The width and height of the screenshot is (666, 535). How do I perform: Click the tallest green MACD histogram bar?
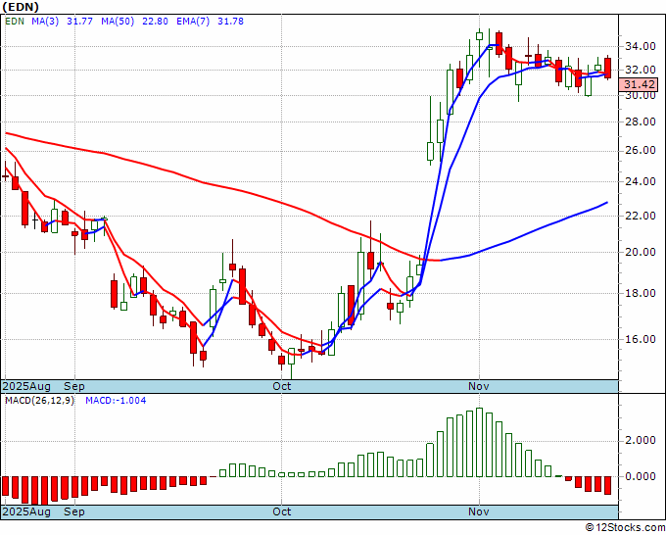tap(479, 442)
